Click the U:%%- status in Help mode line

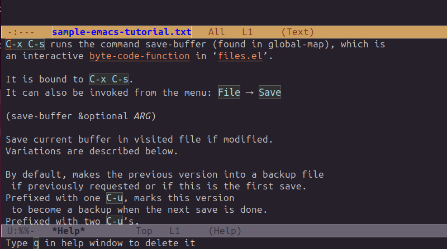tap(22, 231)
